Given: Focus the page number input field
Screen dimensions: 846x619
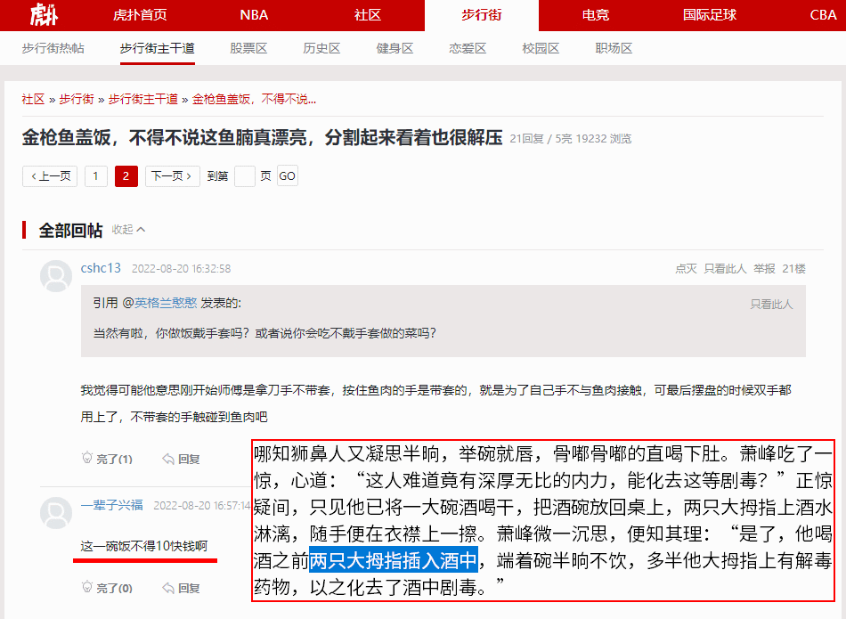Looking at the screenshot, I should (244, 176).
